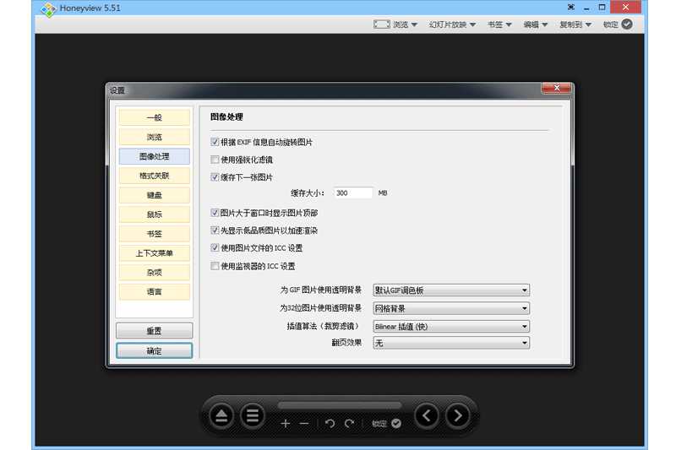Click the 缓存大小 input field
676x450 pixels.
pyautogui.click(x=353, y=193)
